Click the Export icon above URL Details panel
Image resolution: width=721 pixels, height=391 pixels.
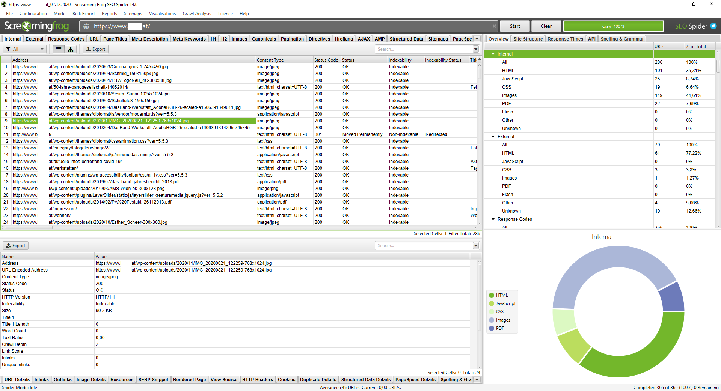tap(15, 245)
